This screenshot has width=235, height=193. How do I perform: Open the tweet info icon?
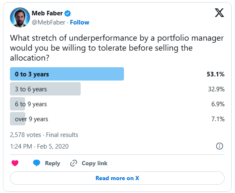click(220, 146)
